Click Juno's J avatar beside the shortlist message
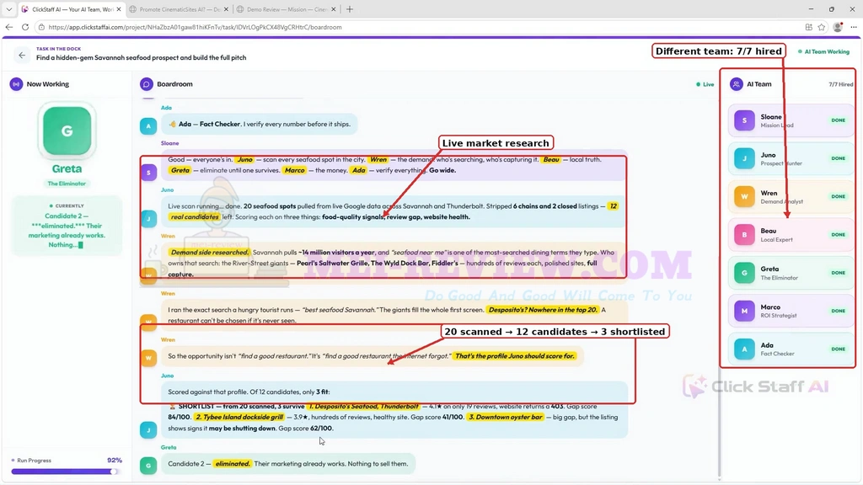Viewport: 863px width, 485px height. [x=148, y=429]
